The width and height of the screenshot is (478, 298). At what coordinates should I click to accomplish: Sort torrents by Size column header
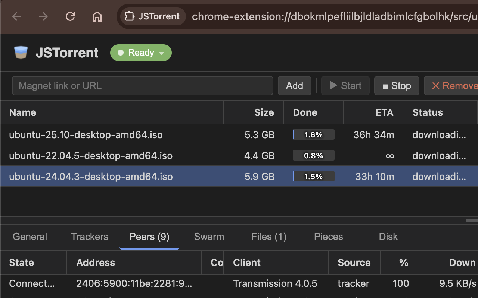[x=264, y=112]
